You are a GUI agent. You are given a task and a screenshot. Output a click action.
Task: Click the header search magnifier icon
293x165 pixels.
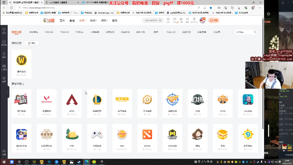point(160,20)
